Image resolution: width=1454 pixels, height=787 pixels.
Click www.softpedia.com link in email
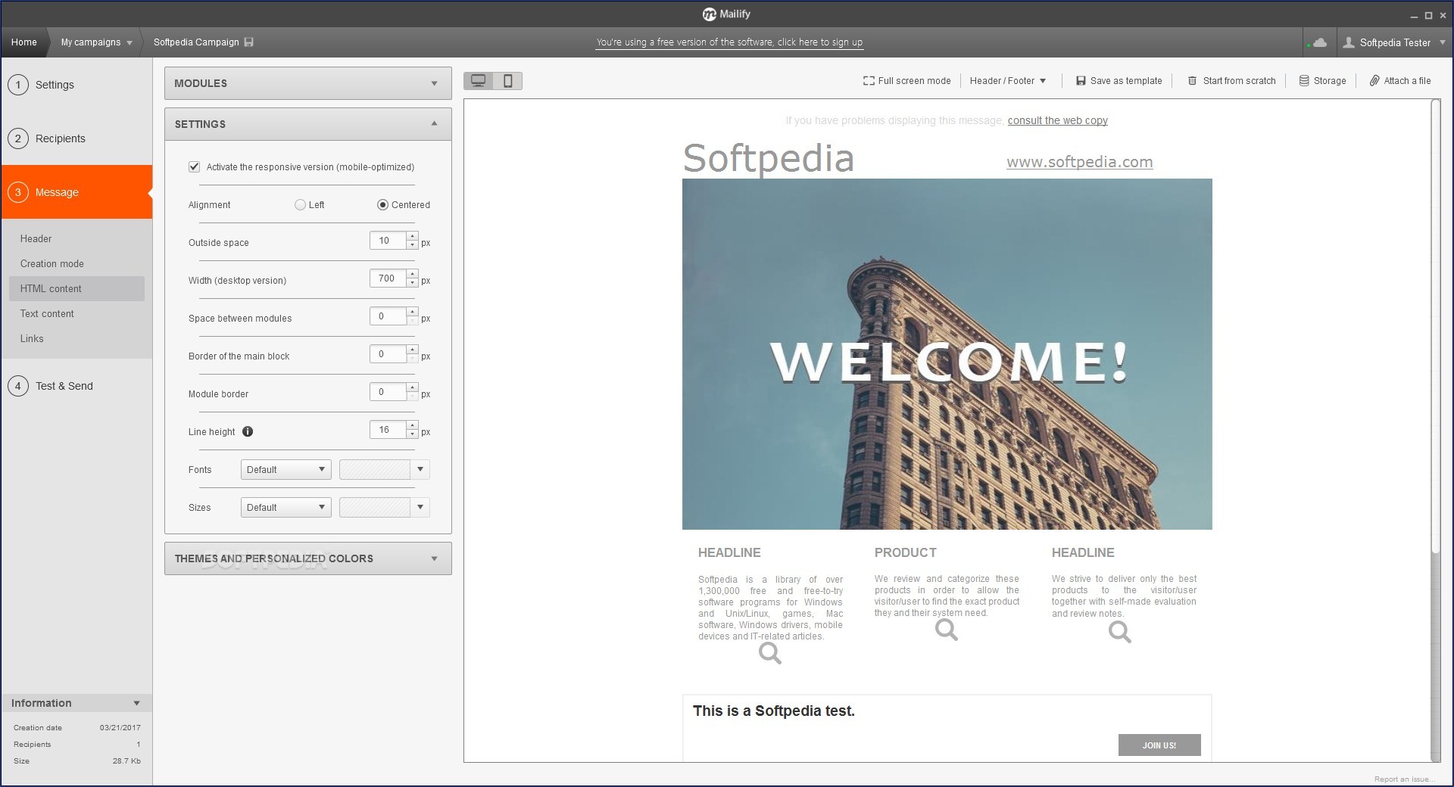tap(1079, 162)
